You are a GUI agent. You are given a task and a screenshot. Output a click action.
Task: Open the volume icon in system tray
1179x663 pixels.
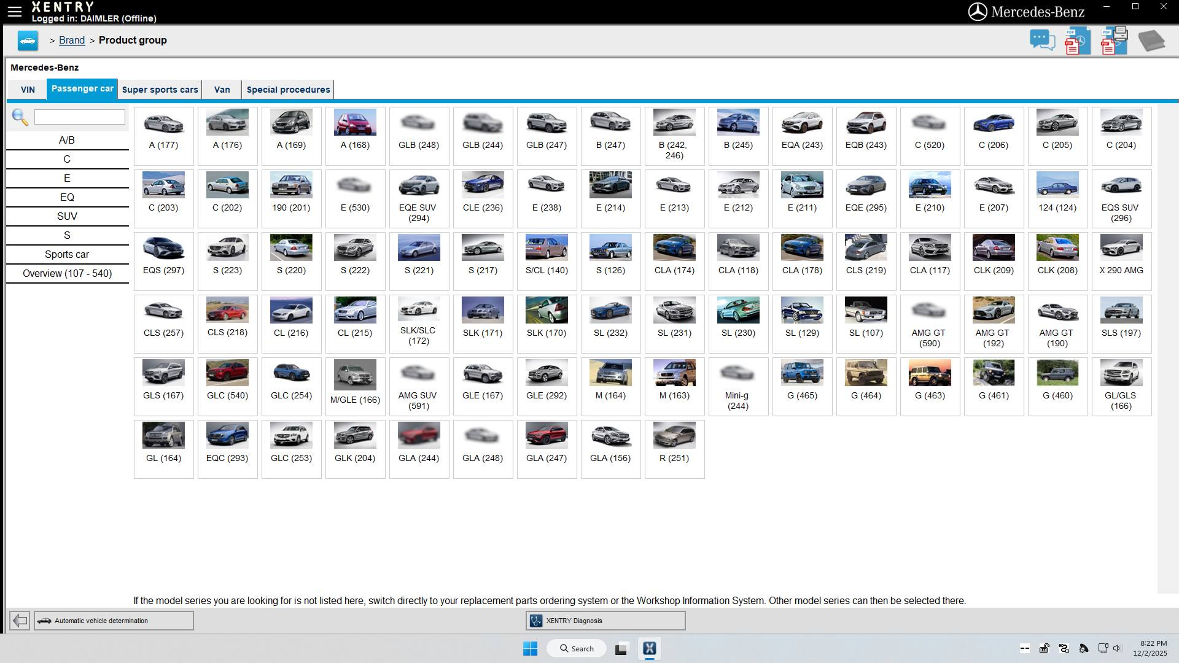pyautogui.click(x=1117, y=648)
